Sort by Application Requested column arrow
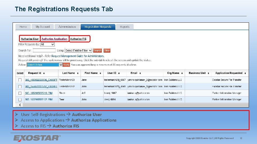 (x=245, y=73)
